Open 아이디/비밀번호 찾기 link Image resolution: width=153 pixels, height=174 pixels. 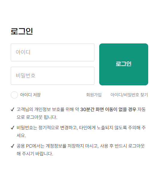(129, 95)
